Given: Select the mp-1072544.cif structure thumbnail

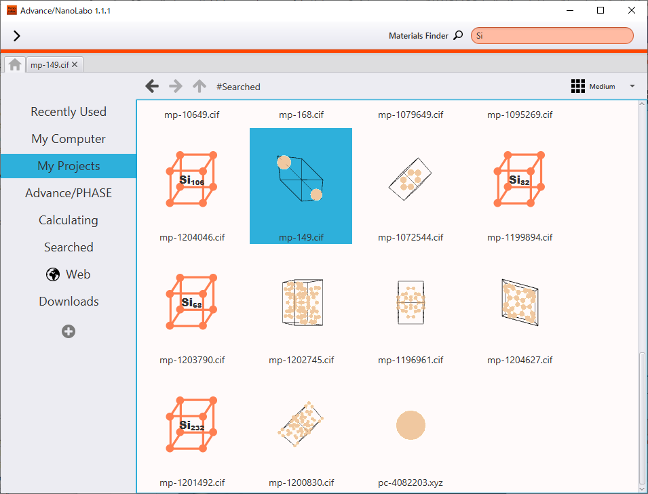Looking at the screenshot, I should [410, 179].
